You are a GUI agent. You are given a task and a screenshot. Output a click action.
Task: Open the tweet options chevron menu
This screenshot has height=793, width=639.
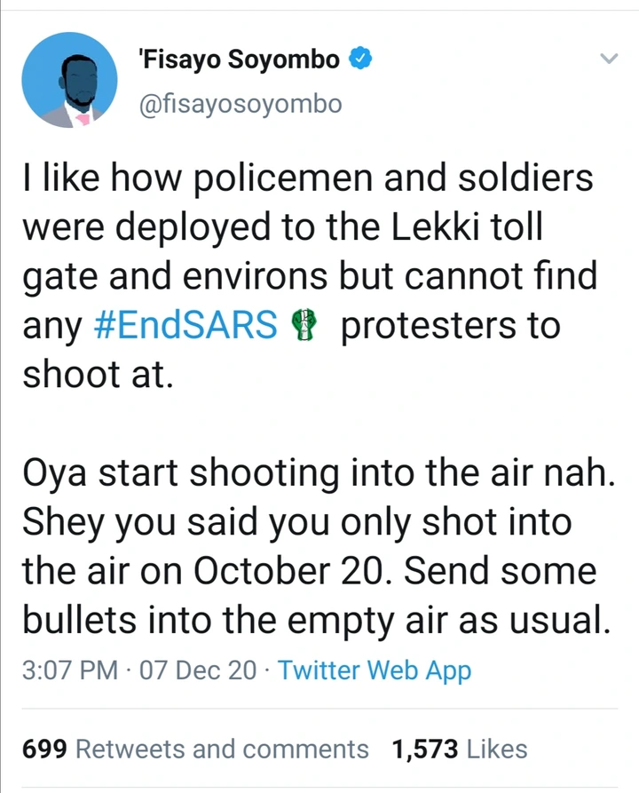(x=608, y=59)
